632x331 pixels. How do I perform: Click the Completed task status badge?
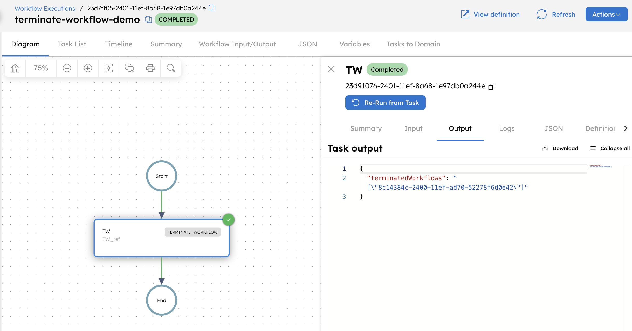click(x=387, y=69)
